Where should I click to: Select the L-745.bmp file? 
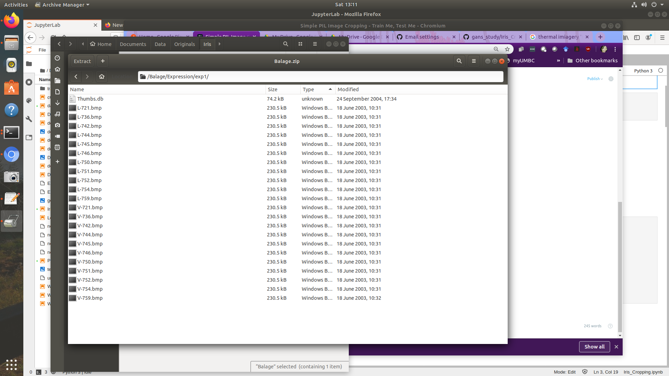point(90,144)
